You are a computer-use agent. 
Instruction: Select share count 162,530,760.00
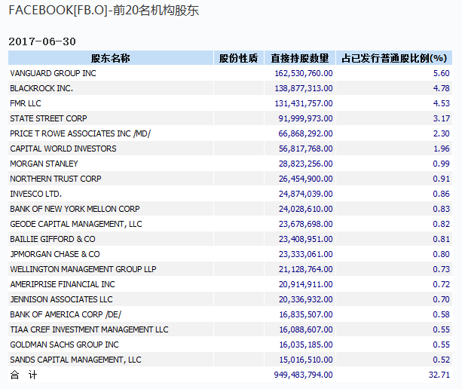[304, 73]
